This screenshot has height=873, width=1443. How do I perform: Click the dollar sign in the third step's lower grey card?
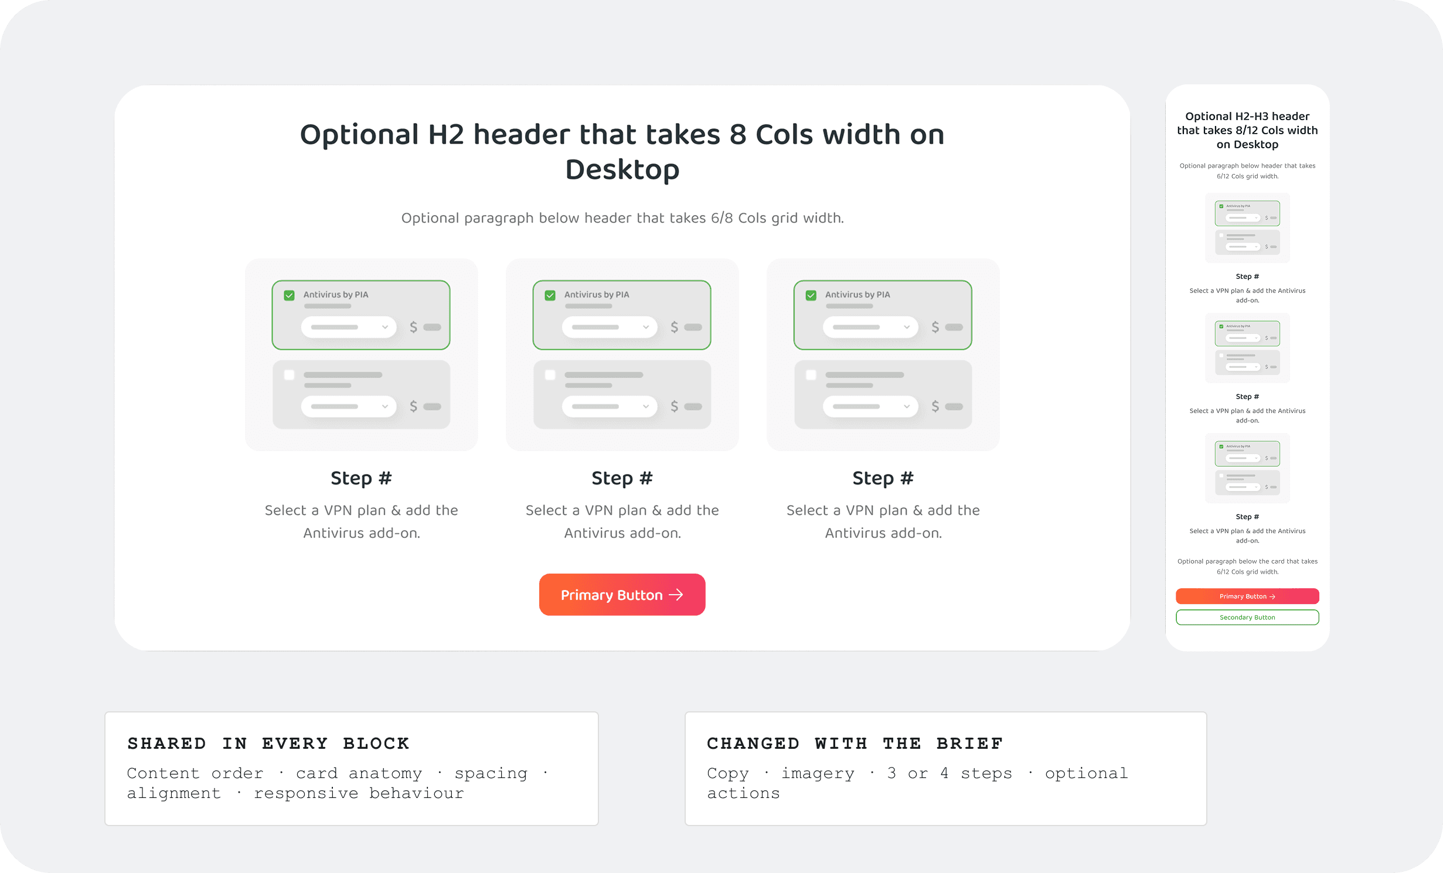(x=935, y=406)
